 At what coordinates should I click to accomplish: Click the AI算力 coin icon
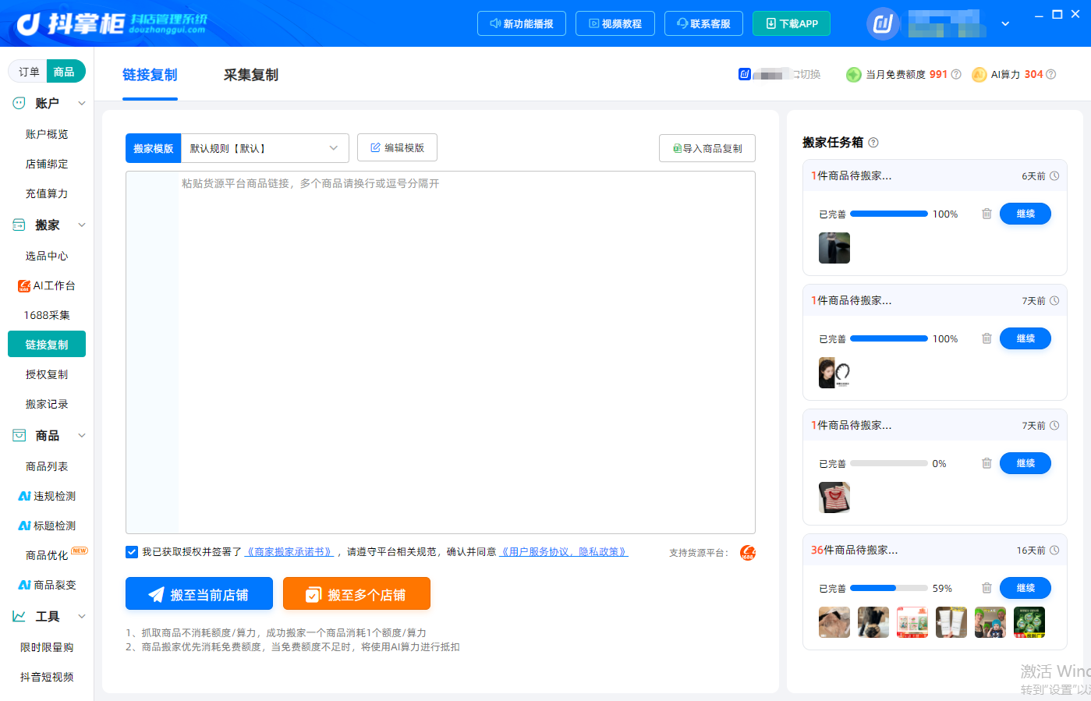979,74
